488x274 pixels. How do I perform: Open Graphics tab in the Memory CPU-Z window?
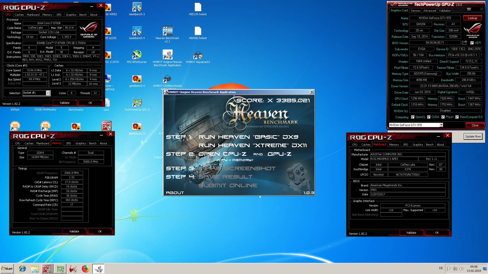[81, 143]
